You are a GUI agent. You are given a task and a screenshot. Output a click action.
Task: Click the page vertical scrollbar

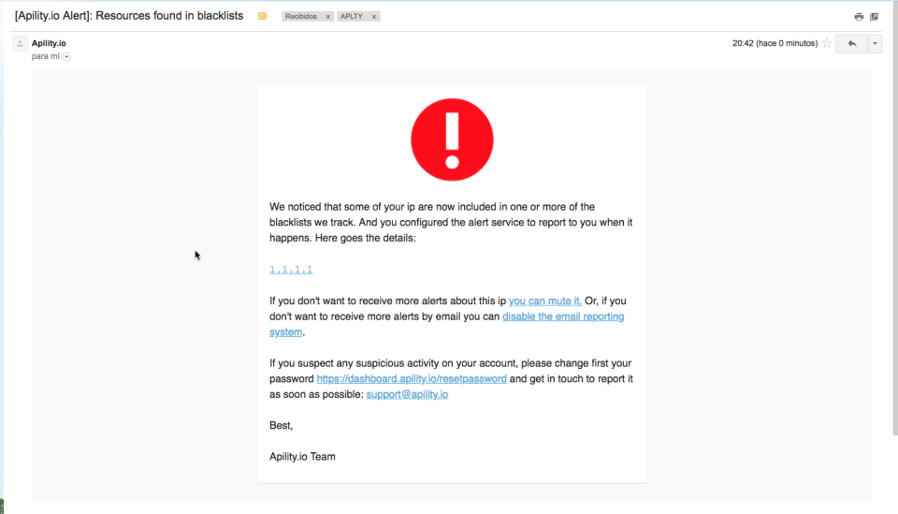click(x=895, y=218)
